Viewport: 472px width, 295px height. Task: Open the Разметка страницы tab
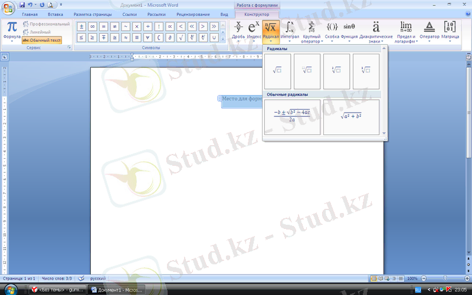pyautogui.click(x=93, y=14)
